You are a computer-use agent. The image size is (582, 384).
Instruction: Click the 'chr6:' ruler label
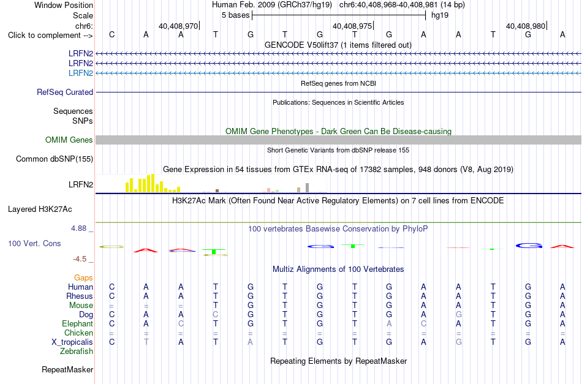coord(84,26)
